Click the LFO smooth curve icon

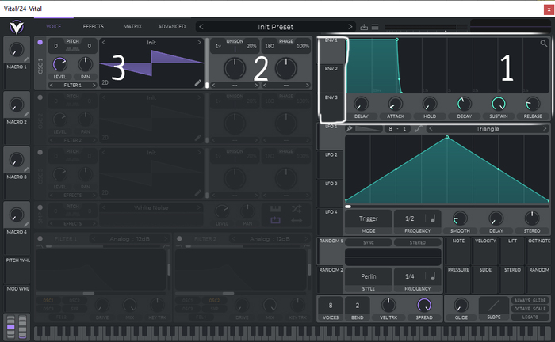pyautogui.click(x=417, y=128)
